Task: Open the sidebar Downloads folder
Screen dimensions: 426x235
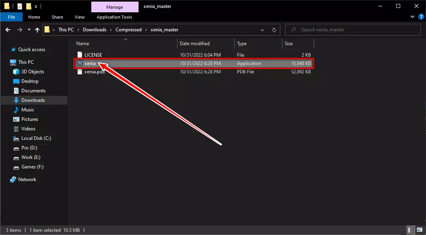Action: tap(33, 100)
